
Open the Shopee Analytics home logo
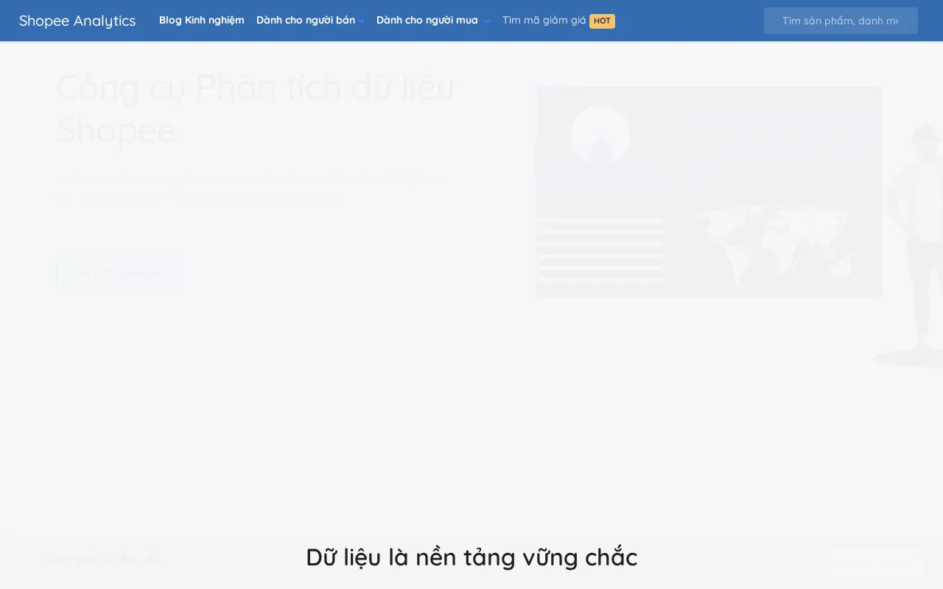[77, 21]
